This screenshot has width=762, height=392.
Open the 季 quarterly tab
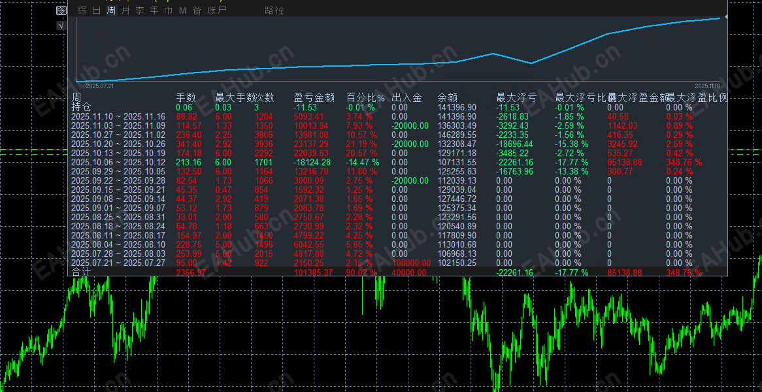[140, 10]
